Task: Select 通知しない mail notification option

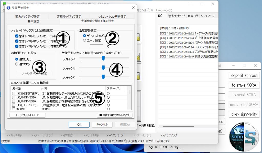Action: (x=17, y=59)
